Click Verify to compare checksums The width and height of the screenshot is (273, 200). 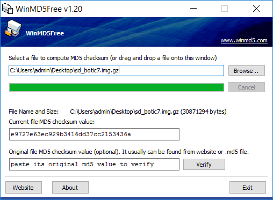[204, 165]
